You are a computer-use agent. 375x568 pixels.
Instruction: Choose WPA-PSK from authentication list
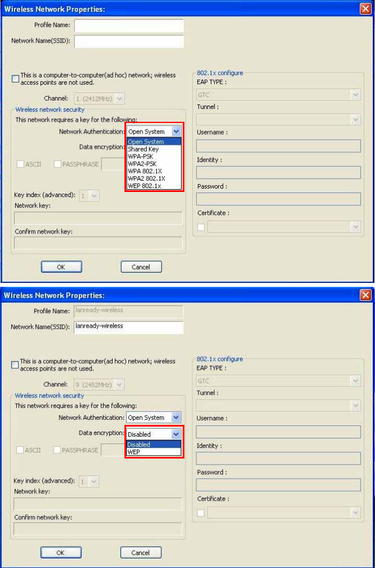(x=154, y=157)
